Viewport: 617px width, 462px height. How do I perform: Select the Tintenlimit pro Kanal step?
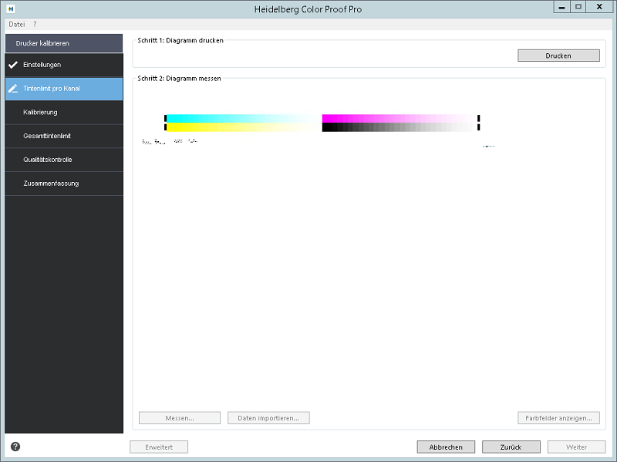tap(64, 89)
